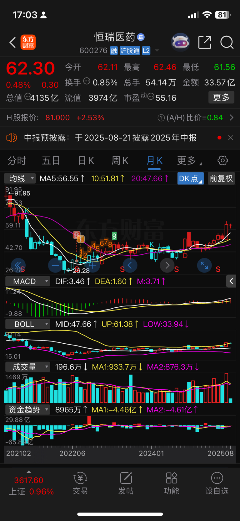This screenshot has width=240, height=521.
Task: Expand the 上证 index bar
Action: (29, 472)
